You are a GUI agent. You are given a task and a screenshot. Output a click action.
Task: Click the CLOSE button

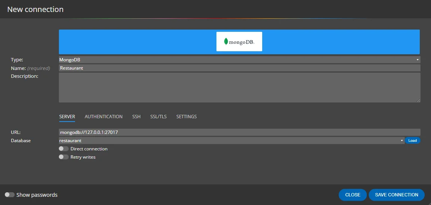353,195
